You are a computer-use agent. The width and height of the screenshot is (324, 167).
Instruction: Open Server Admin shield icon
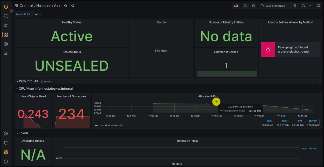coord(6,143)
